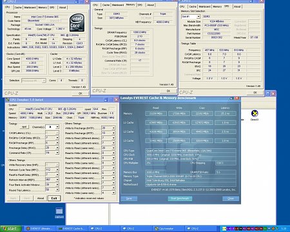Screen dimensions: 290x232
Task: Click Start Benchmark in EVEREST
Action: (180, 198)
